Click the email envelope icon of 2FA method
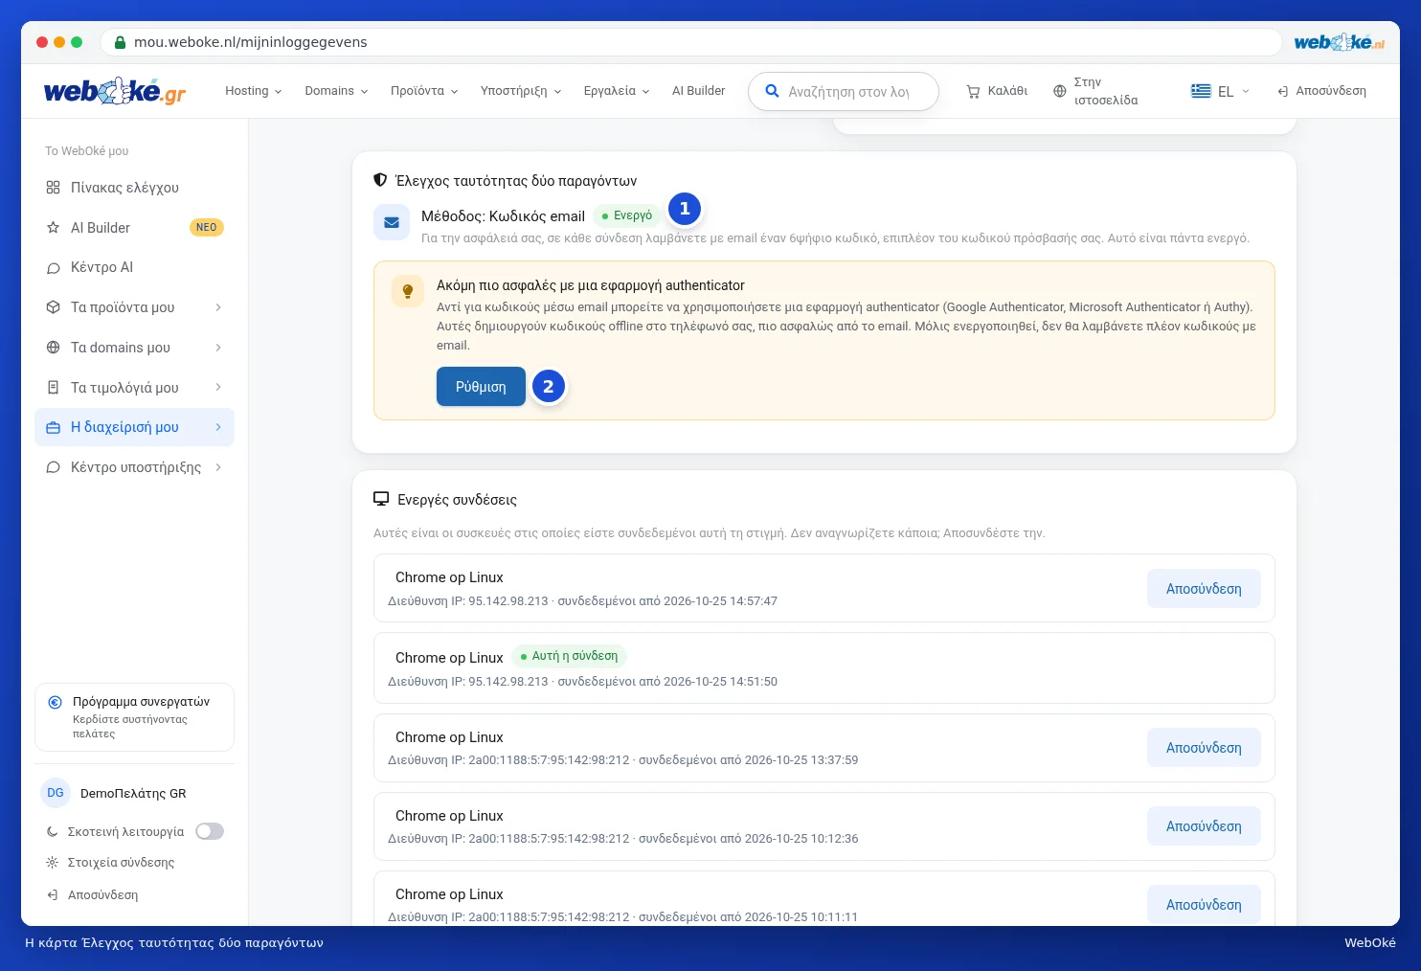Image resolution: width=1421 pixels, height=971 pixels. click(392, 222)
